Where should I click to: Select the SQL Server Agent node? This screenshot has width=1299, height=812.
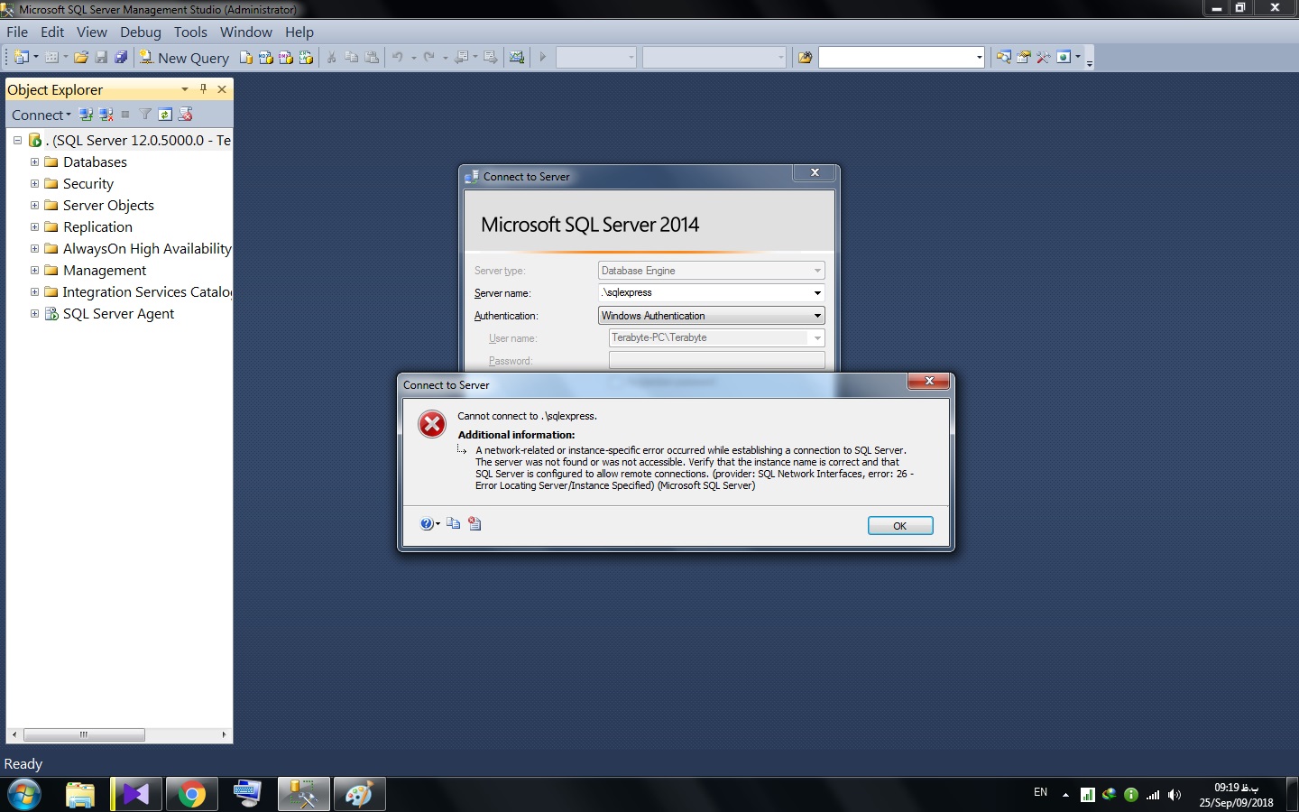pos(118,314)
